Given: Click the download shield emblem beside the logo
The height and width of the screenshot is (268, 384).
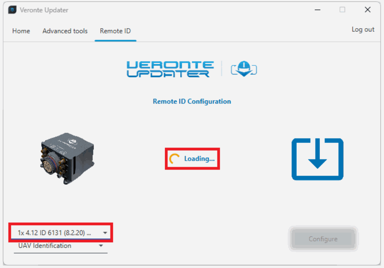Looking at the screenshot, I should click(244, 69).
